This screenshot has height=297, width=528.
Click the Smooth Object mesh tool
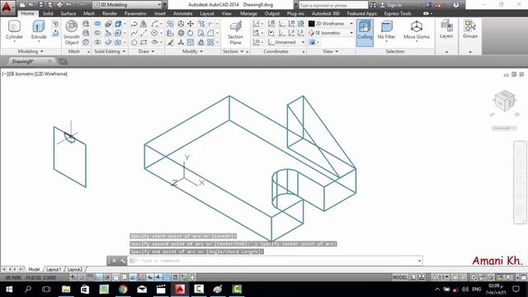(72, 32)
